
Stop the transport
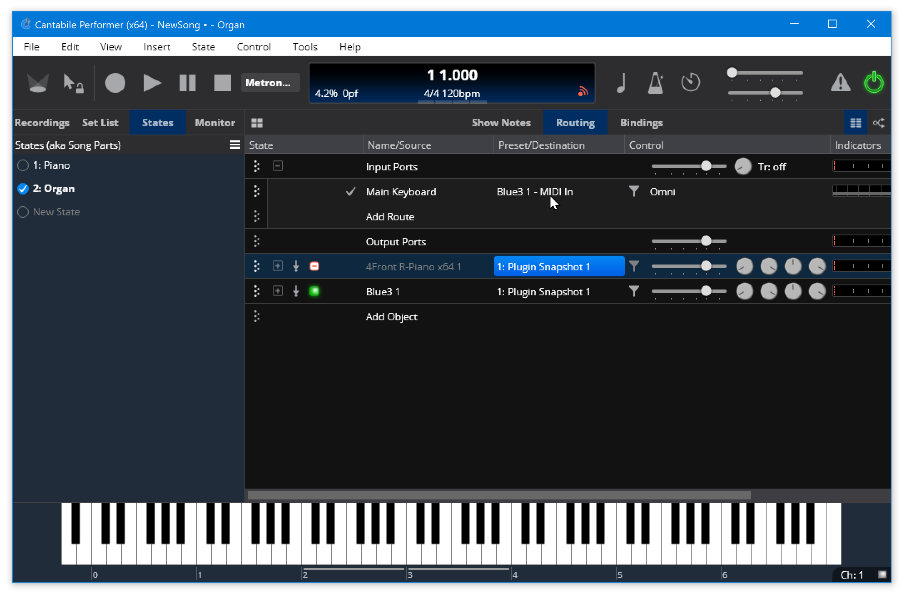[222, 82]
